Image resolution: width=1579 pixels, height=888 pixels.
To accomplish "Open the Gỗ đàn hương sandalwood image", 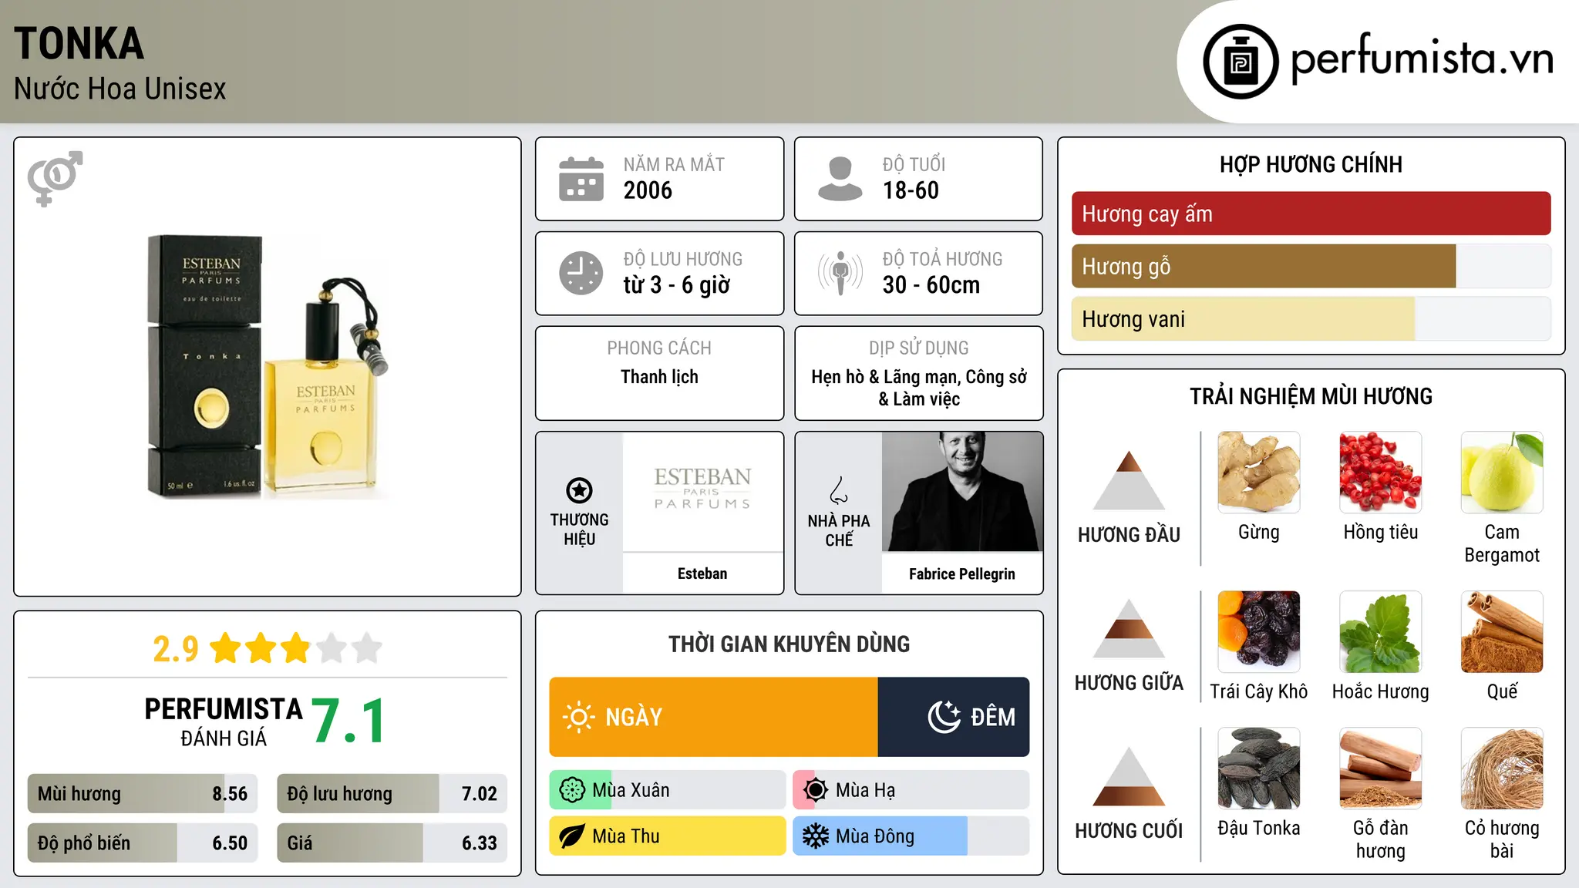I will click(1381, 769).
